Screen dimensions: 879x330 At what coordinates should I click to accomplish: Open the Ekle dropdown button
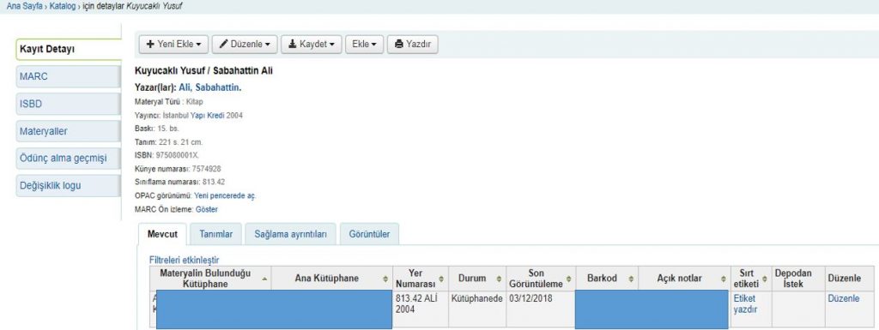(x=364, y=45)
